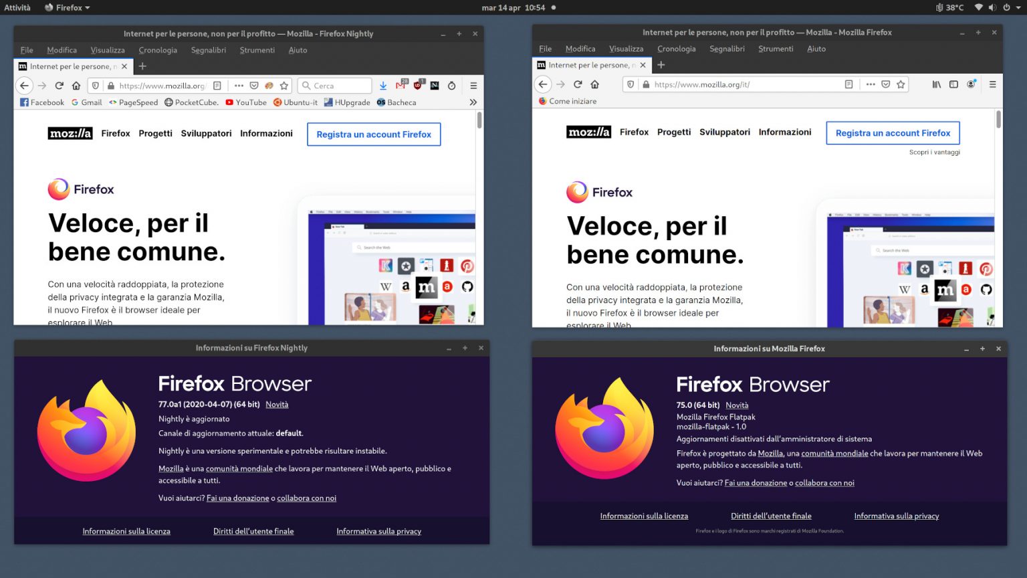
Task: Go back in the Mozilla Firefox window
Action: click(543, 84)
